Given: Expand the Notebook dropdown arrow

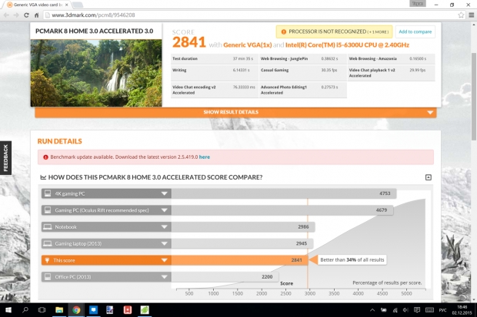Looking at the screenshot, I should 164,227.
